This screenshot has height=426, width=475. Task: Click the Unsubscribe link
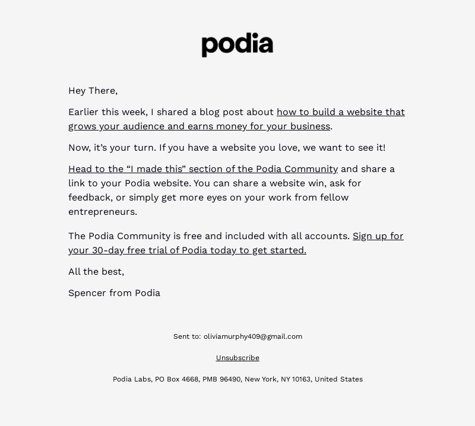pyautogui.click(x=237, y=358)
